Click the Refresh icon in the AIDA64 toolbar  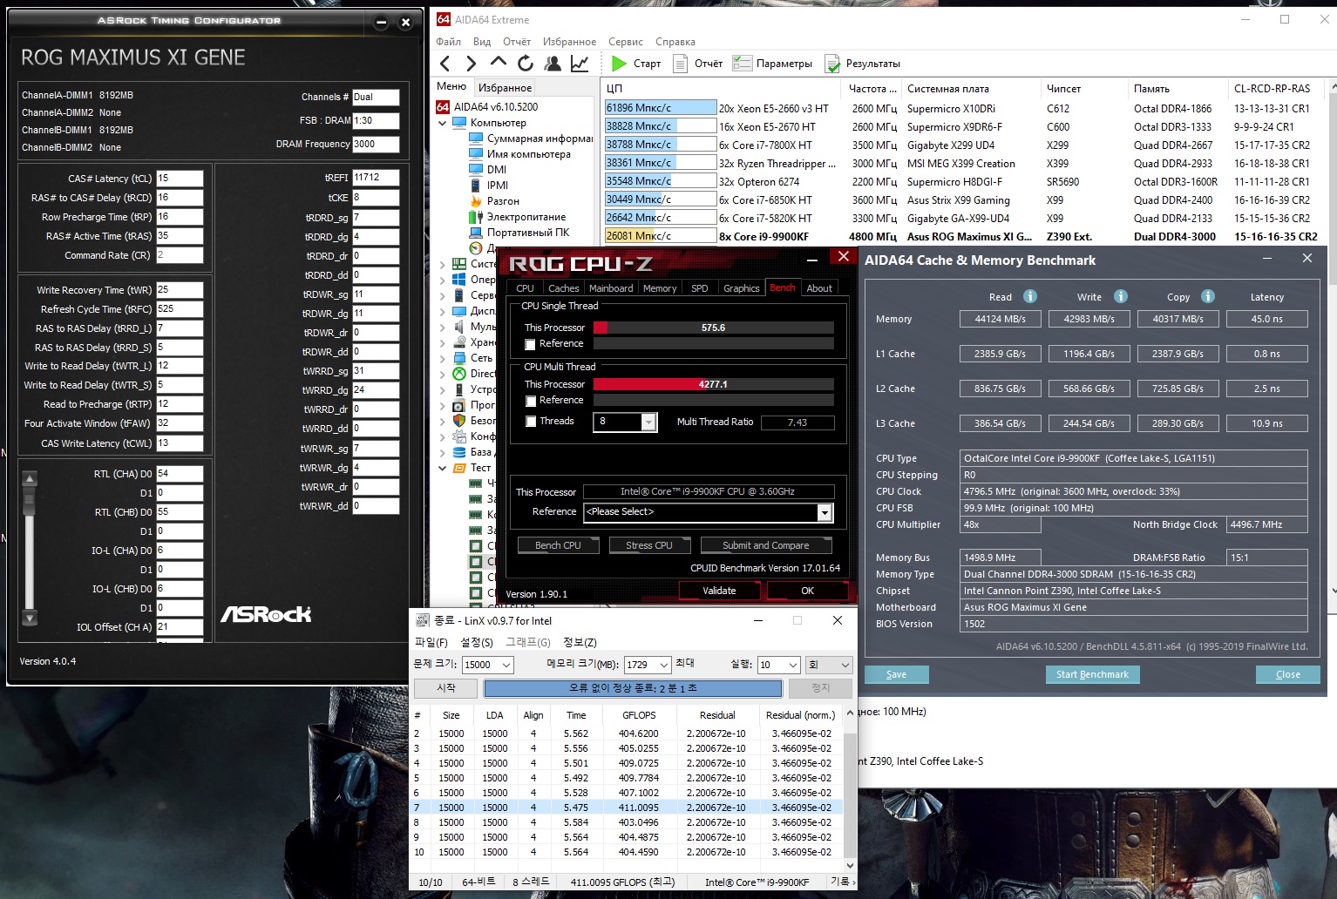click(x=525, y=64)
